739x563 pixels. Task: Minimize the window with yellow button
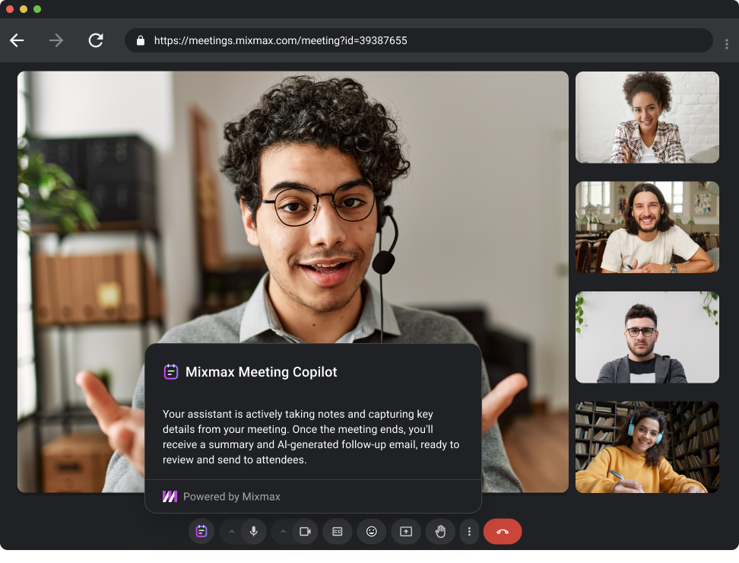[24, 9]
